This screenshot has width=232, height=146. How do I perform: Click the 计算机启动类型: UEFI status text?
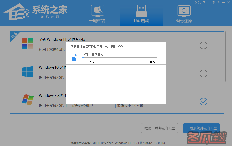[84, 143]
